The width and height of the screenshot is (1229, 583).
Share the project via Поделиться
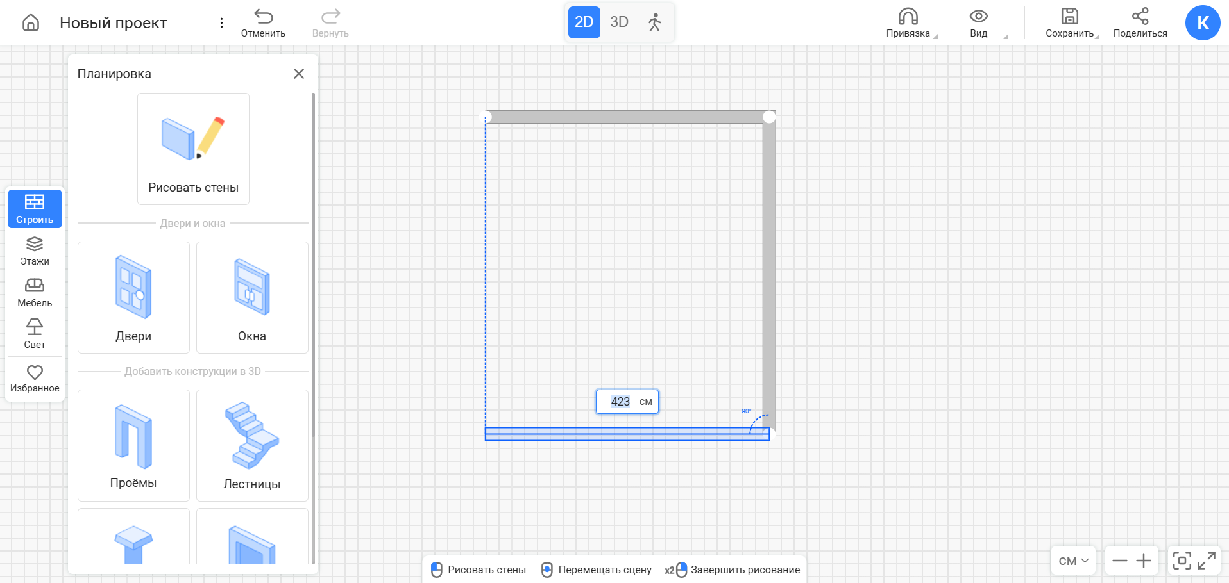1140,23
